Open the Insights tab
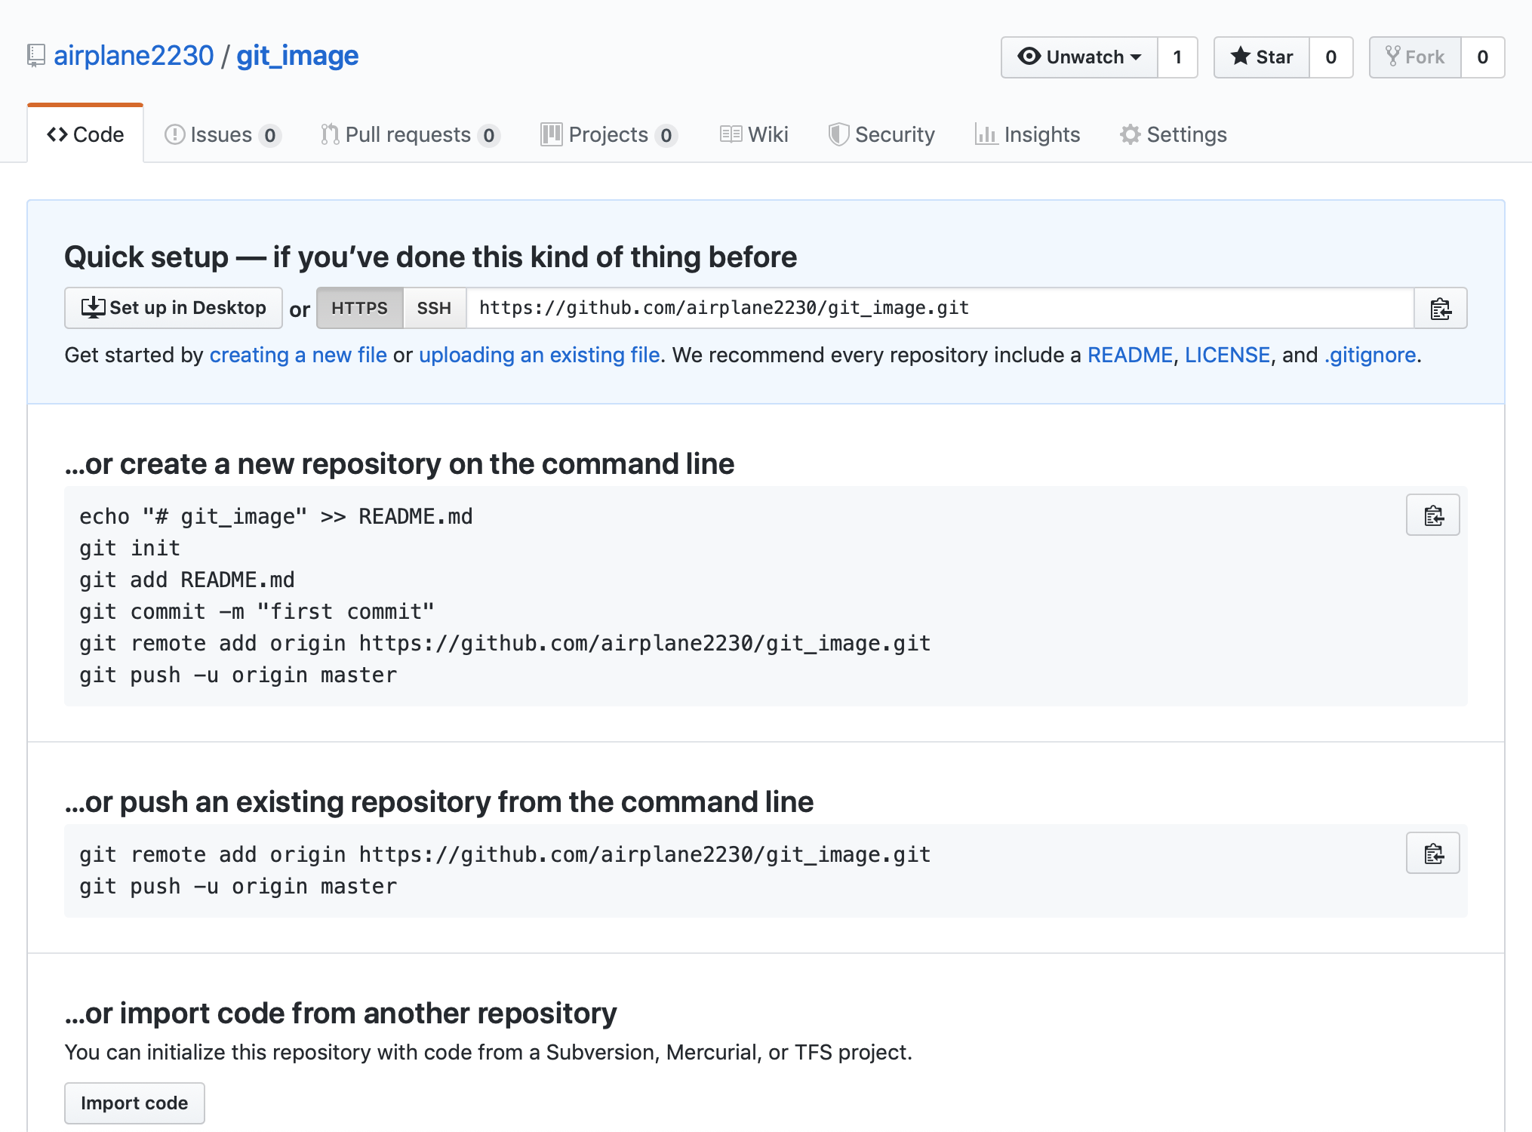1532x1132 pixels. point(1027,134)
